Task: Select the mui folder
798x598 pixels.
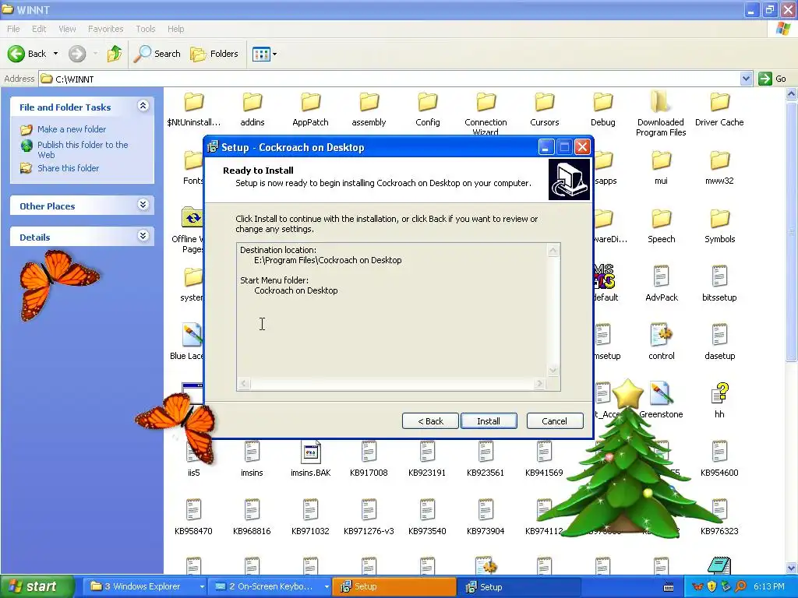Action: click(x=661, y=168)
